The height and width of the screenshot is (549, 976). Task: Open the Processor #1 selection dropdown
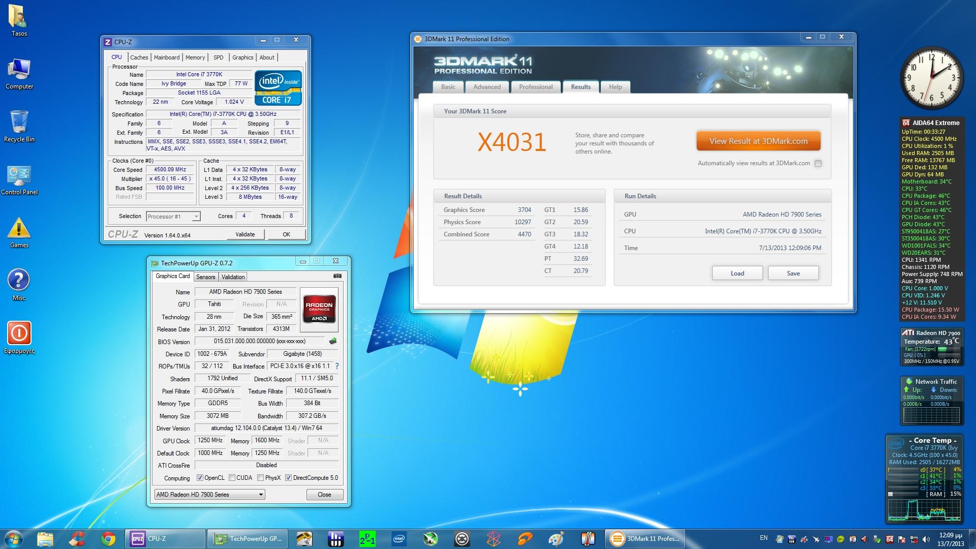click(173, 217)
